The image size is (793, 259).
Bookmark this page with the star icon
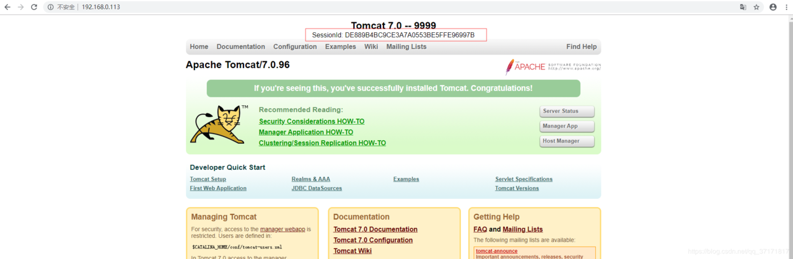756,7
